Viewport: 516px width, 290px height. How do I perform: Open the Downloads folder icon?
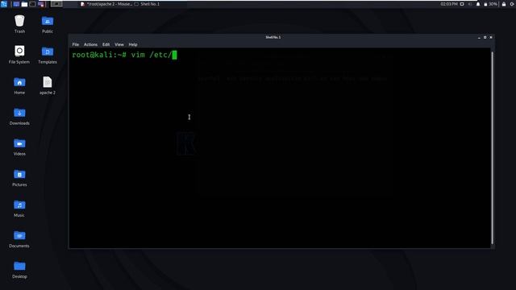[19, 116]
